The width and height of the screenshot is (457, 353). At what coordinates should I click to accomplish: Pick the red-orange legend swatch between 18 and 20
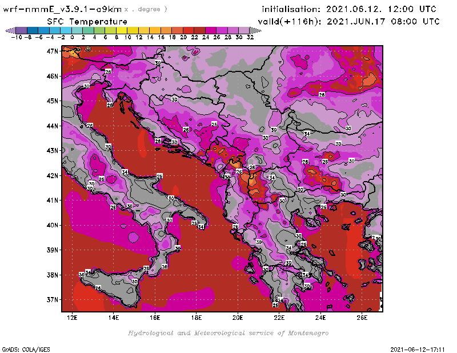click(x=177, y=30)
